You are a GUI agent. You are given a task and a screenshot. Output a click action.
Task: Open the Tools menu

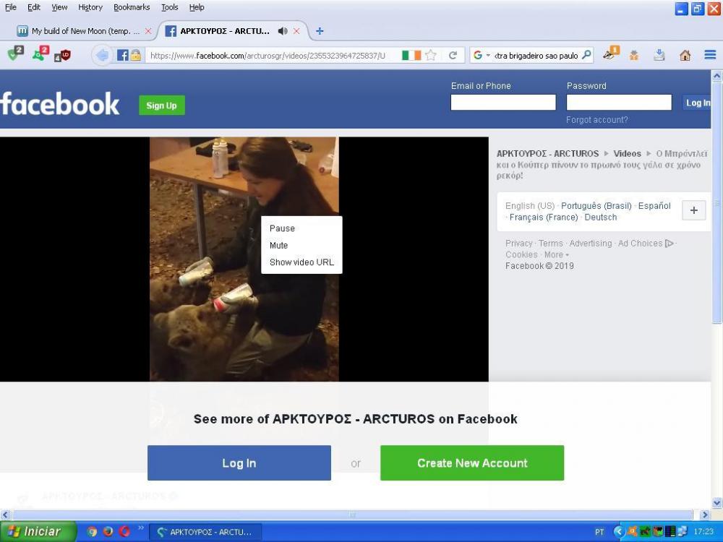[170, 7]
